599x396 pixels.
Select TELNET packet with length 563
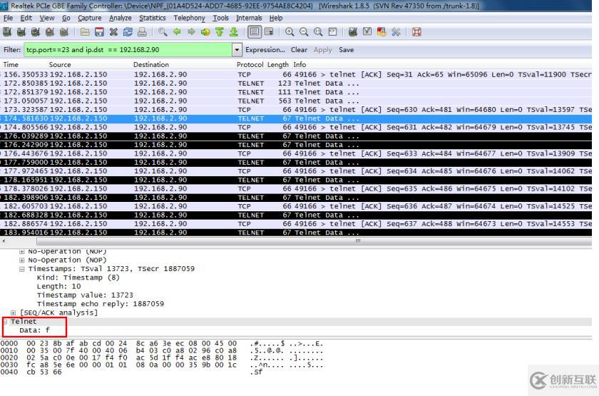pos(296,101)
